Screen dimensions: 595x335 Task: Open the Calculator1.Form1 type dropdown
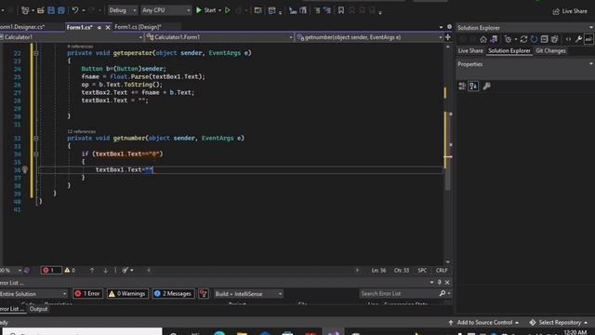click(219, 37)
